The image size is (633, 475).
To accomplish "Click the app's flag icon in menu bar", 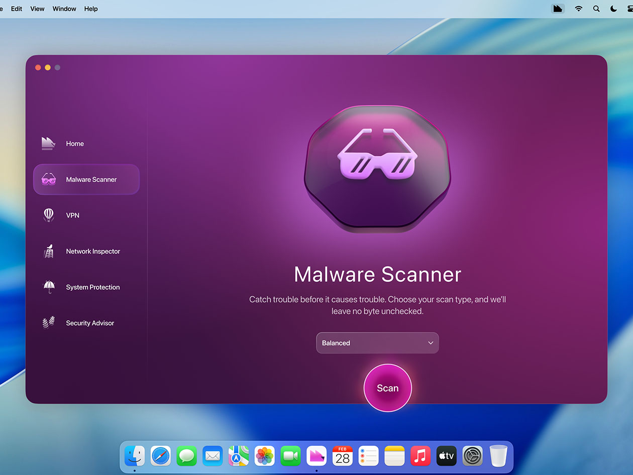I will (558, 9).
